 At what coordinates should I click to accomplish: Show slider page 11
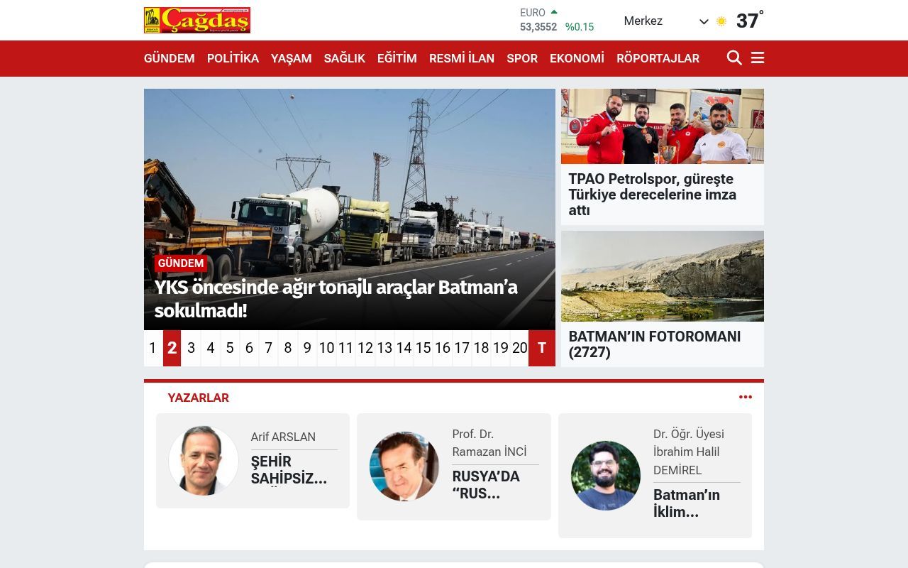pos(345,348)
